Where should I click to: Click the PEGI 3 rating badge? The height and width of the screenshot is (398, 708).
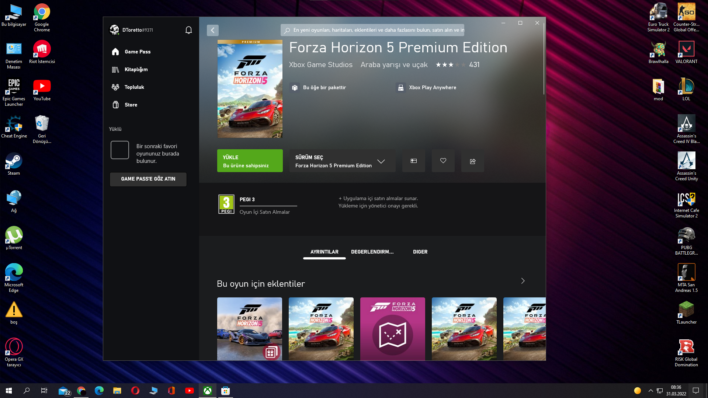click(226, 204)
